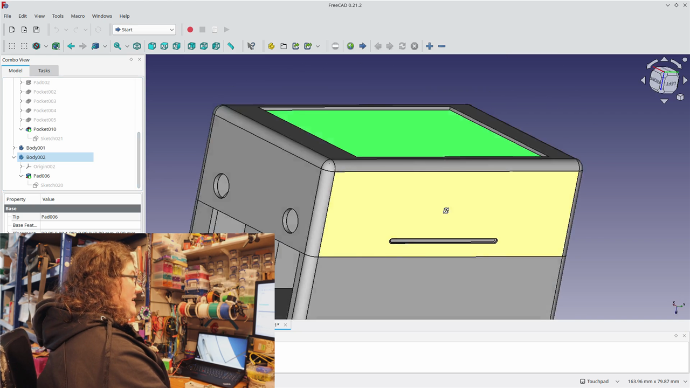Open the Macro menu

coord(78,16)
